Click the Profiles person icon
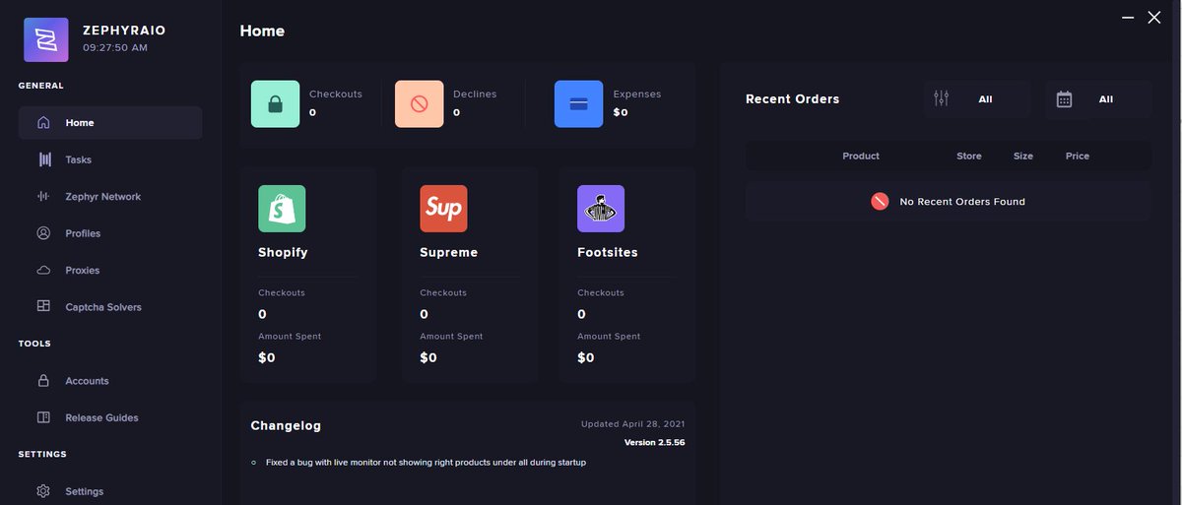The height and width of the screenshot is (505, 1182). click(x=43, y=233)
